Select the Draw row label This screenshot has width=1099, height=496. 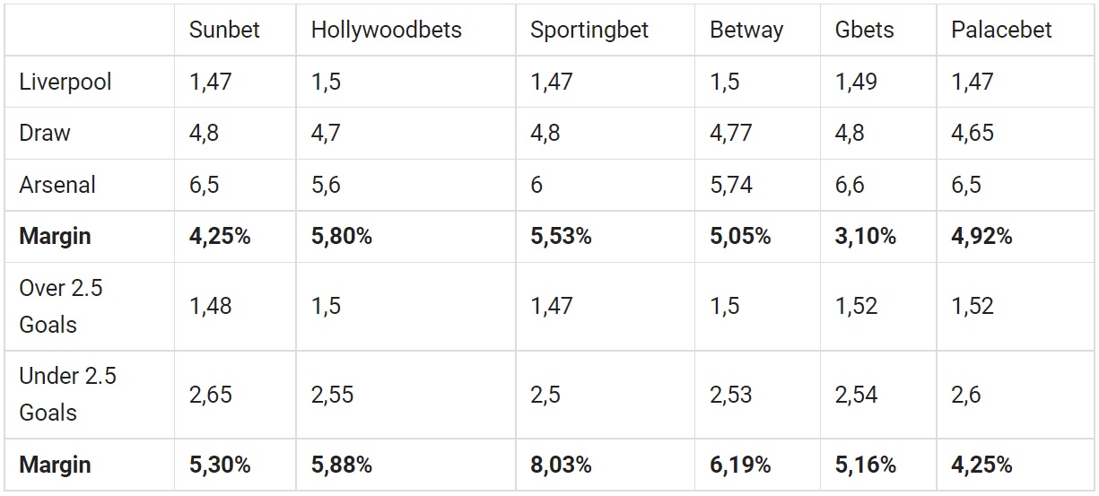coord(45,133)
